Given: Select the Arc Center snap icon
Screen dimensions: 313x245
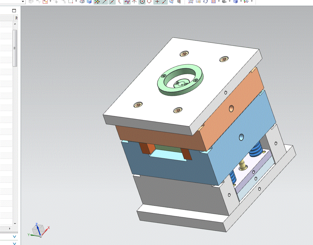Looking at the screenshot, I should click(142, 1).
